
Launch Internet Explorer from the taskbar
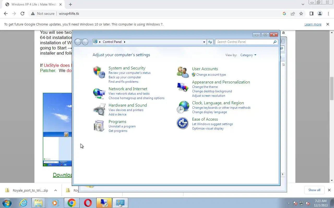23,203
